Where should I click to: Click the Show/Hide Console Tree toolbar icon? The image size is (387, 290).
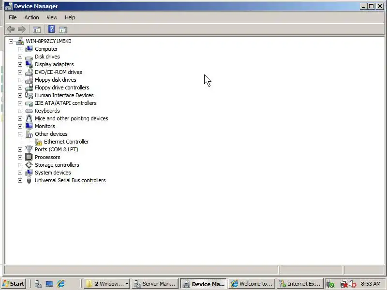pos(37,29)
